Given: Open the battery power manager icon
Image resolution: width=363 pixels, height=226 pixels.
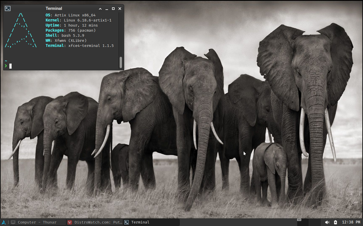Looking at the screenshot, I should (335, 222).
